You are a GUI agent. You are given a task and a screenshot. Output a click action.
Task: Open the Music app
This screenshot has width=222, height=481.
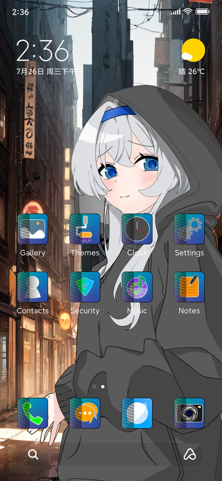pos(137,287)
